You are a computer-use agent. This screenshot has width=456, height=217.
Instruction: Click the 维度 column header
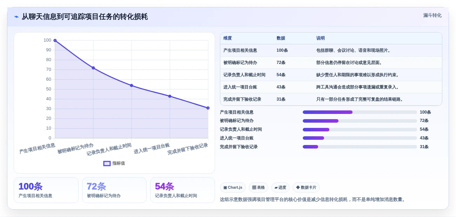tap(228, 38)
